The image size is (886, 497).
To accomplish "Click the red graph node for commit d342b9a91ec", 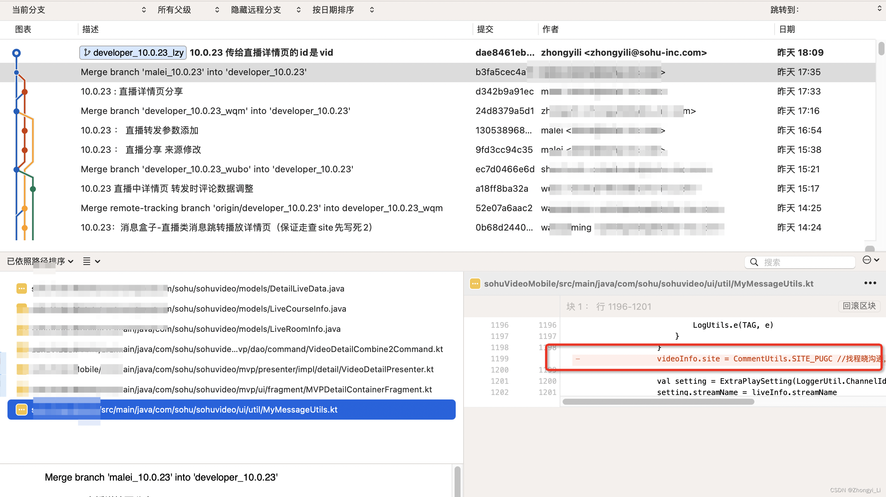I will click(x=25, y=92).
